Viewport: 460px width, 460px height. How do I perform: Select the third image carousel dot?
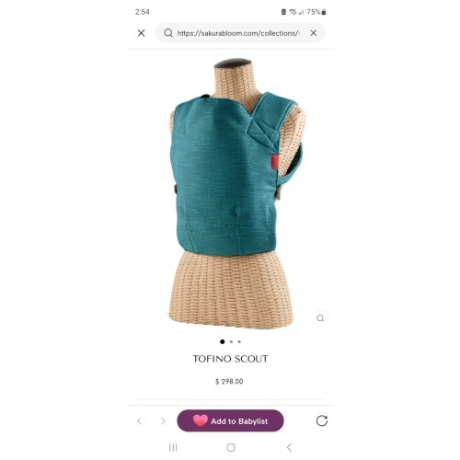coord(239,341)
